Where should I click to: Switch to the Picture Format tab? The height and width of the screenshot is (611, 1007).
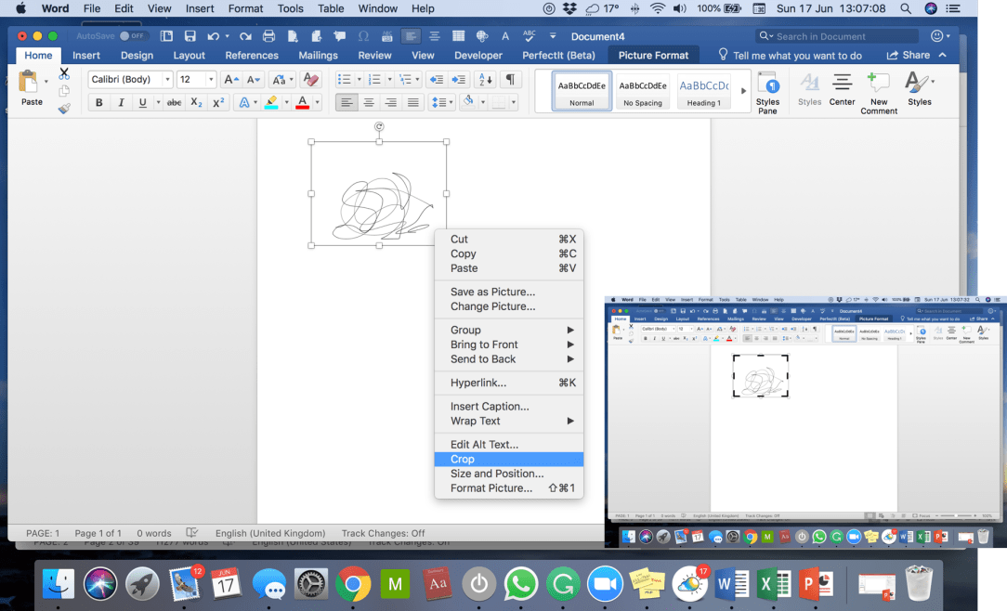tap(654, 56)
